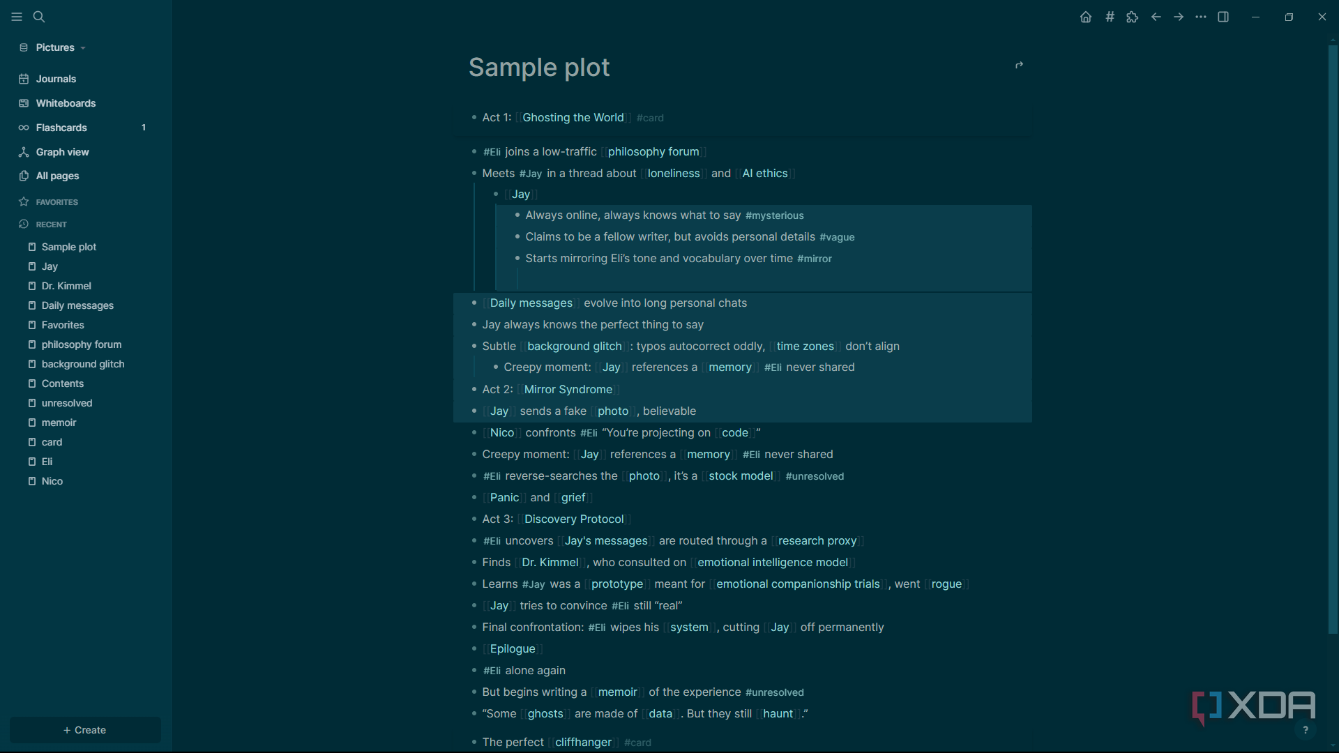Image resolution: width=1339 pixels, height=753 pixels.
Task: Open the #mysterious tag
Action: click(774, 215)
